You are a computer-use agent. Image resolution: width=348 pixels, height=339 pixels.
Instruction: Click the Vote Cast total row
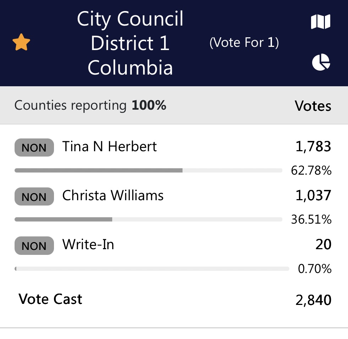click(x=50, y=299)
